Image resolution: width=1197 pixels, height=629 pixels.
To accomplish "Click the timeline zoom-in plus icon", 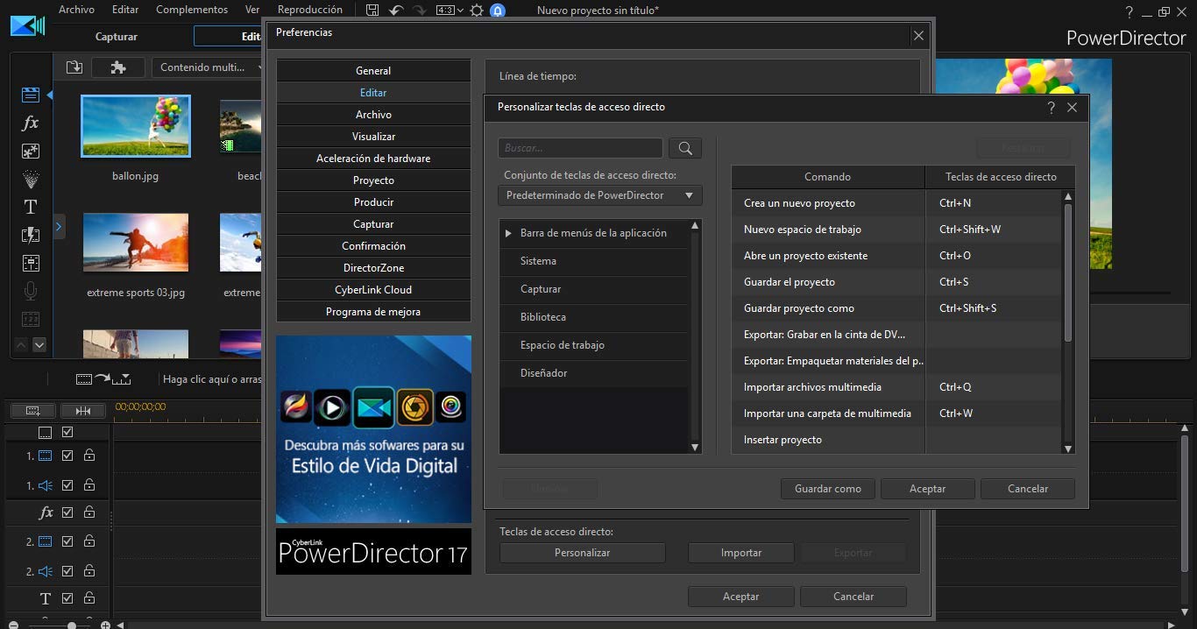I will click(105, 625).
